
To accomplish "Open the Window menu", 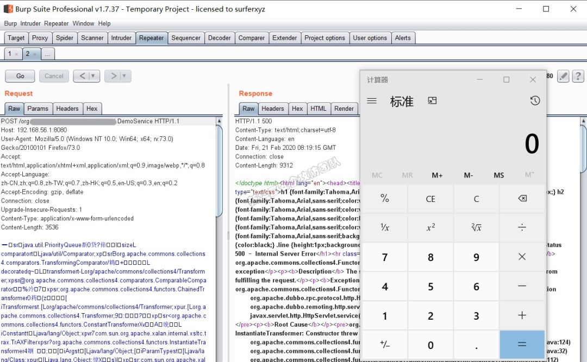I will pyautogui.click(x=83, y=23).
